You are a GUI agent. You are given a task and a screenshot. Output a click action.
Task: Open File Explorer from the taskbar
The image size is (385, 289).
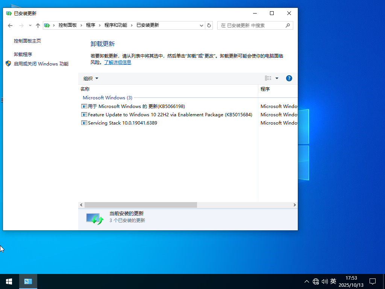tap(28, 281)
